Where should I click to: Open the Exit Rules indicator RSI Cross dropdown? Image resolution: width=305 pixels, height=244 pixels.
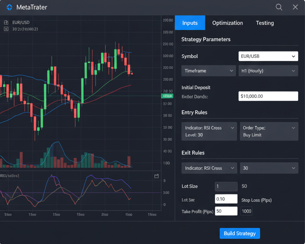click(x=209, y=168)
